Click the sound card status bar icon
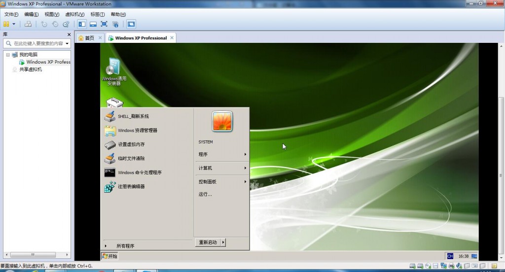The image size is (505, 272). point(459,266)
